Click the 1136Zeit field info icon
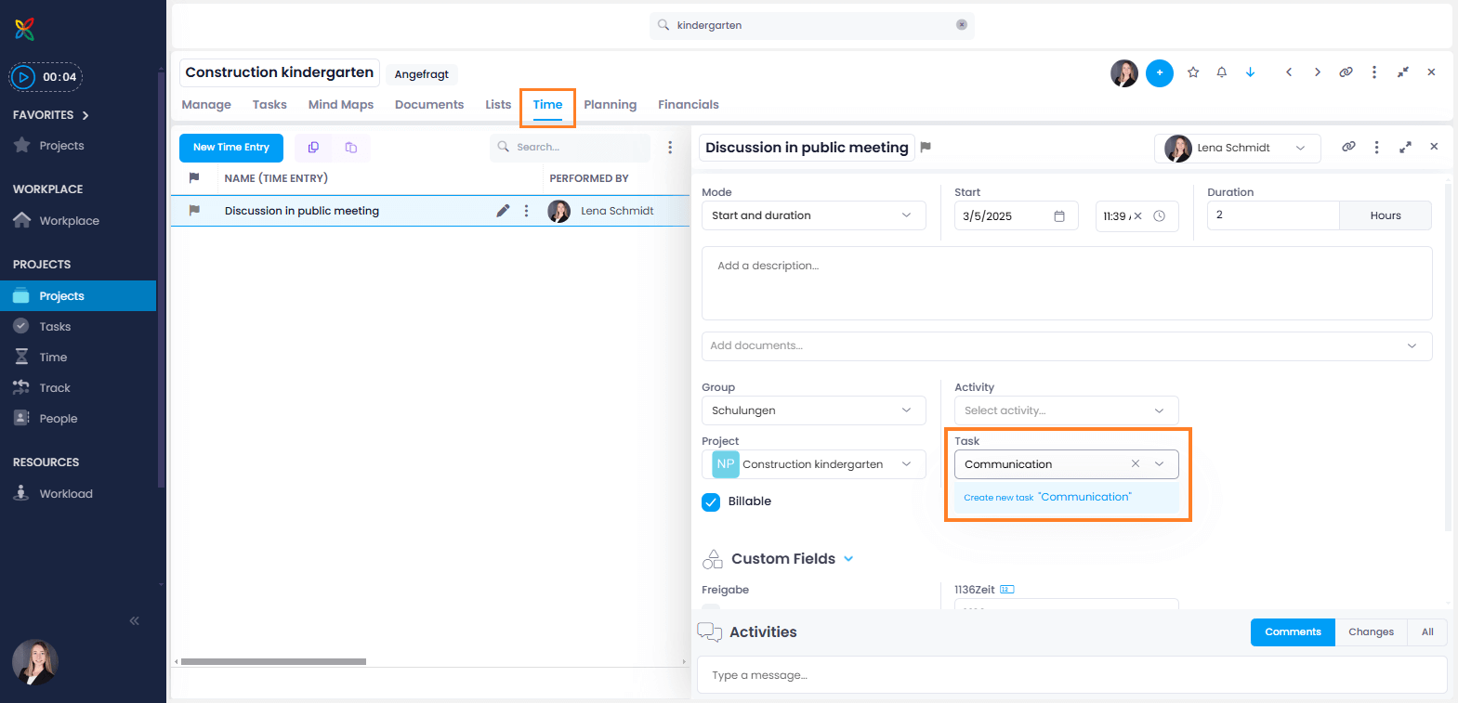1458x703 pixels. pyautogui.click(x=1007, y=590)
